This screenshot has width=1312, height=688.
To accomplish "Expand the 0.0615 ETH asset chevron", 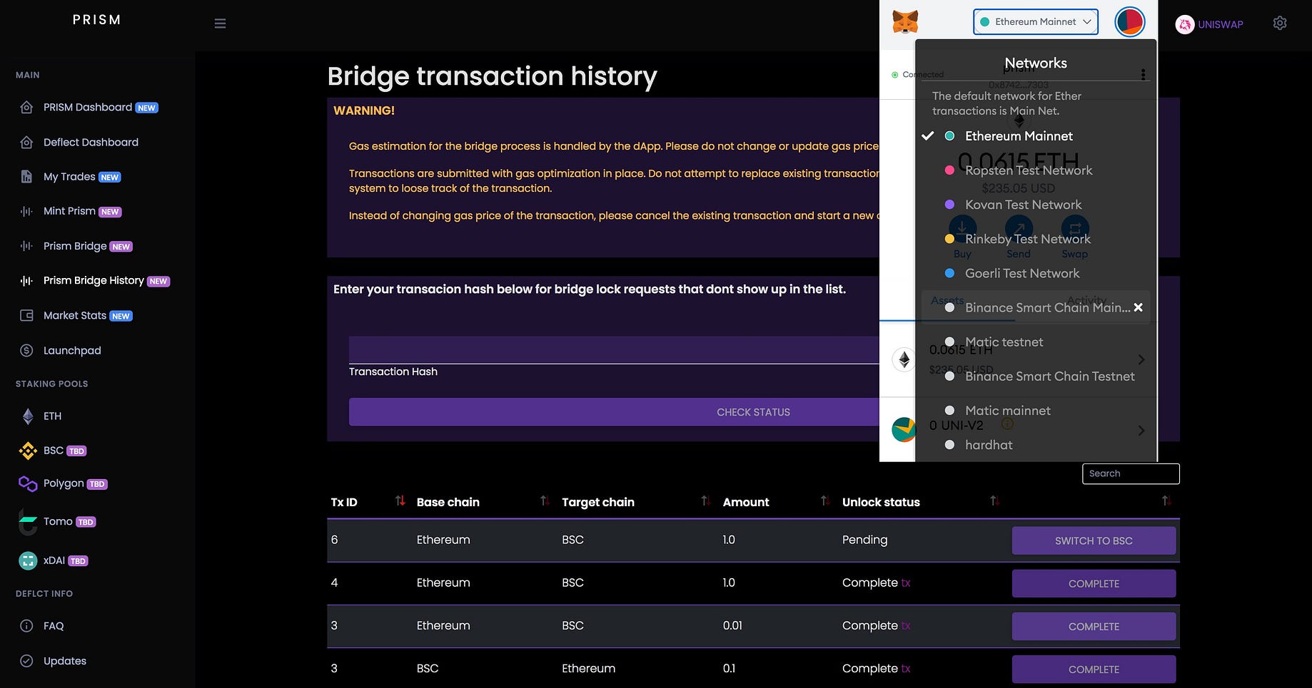I will 1141,359.
